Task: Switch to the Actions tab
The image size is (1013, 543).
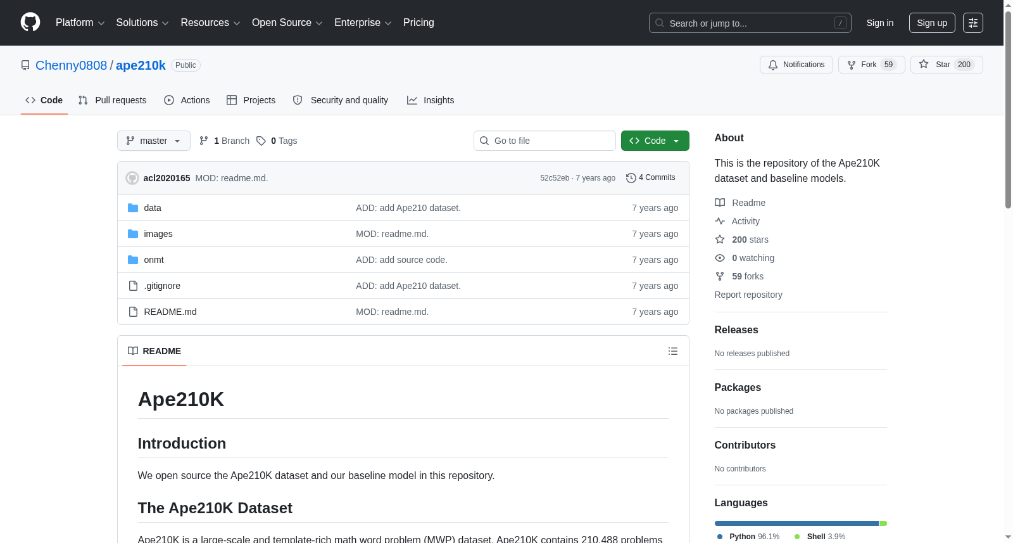Action: point(187,100)
